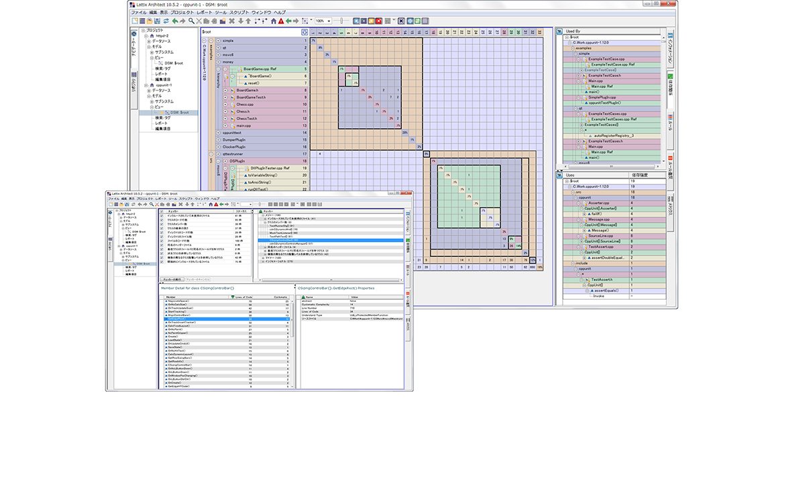The image size is (805, 483).
Task: Click the blue X square icon right of slider
Action: (x=356, y=21)
